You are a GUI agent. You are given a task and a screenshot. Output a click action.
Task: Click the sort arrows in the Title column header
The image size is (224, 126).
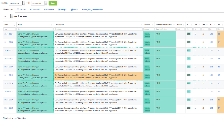(52, 25)
